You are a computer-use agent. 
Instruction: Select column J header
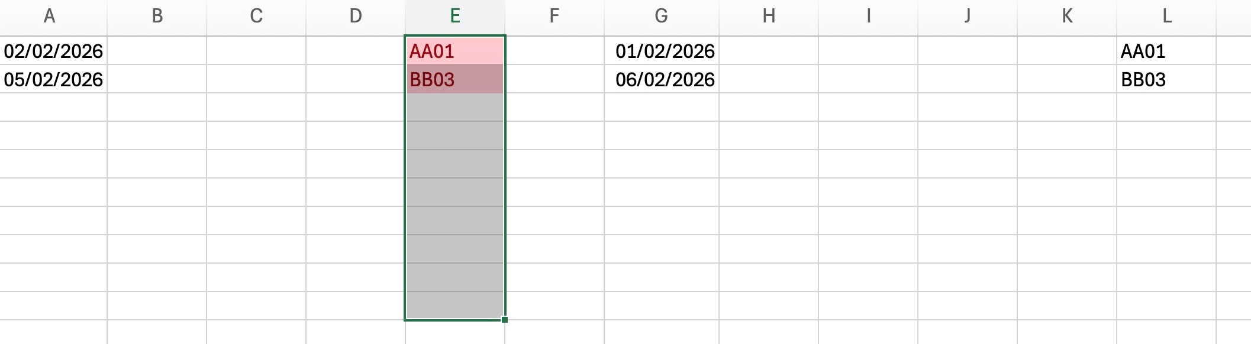pos(968,17)
